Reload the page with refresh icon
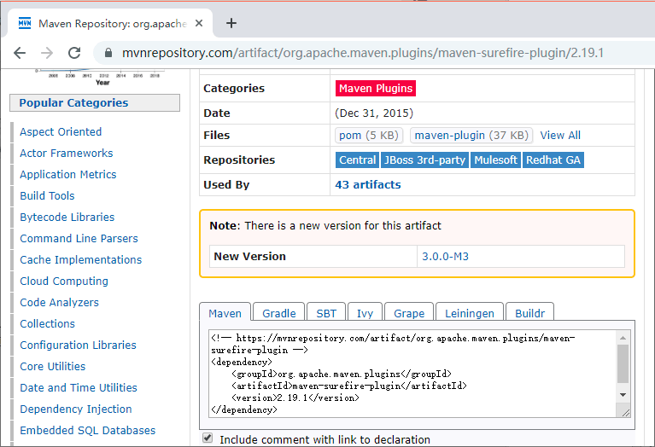The height and width of the screenshot is (447, 655). point(74,53)
